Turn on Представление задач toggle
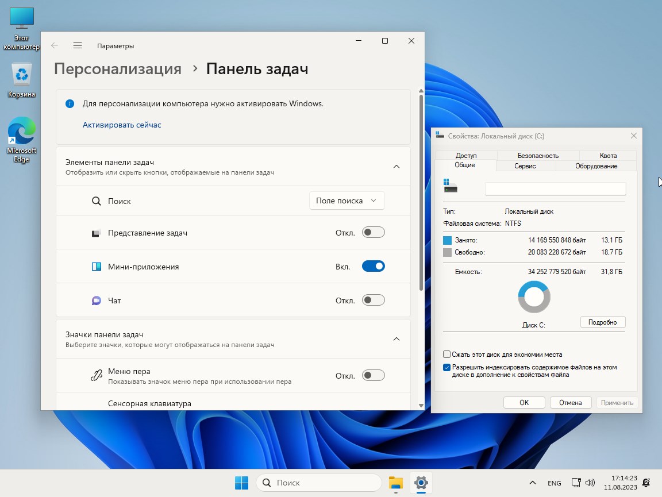 point(373,233)
